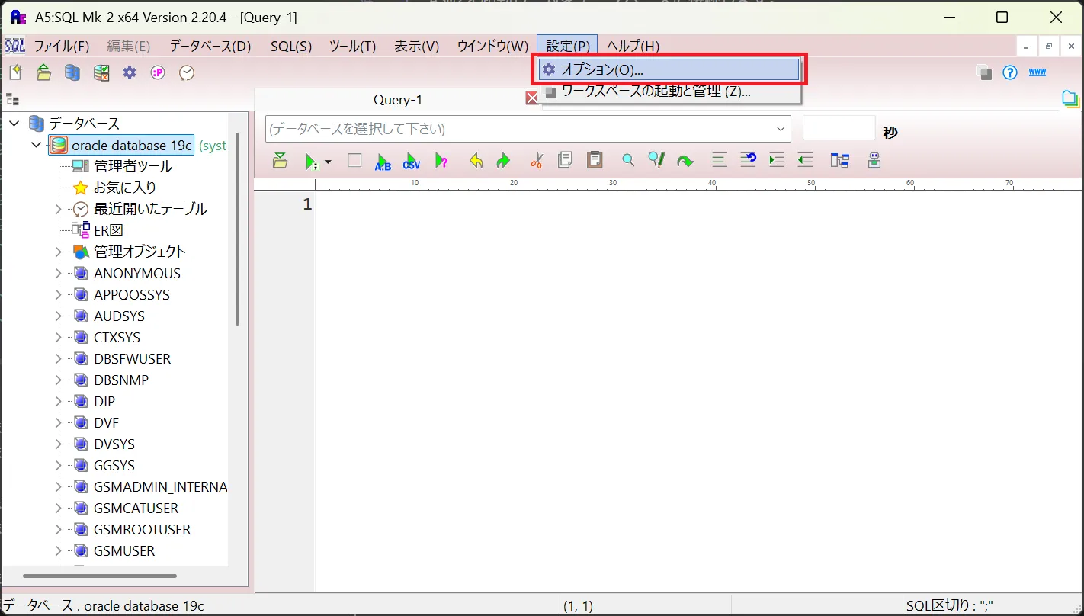Open the データベース(D) menu

point(210,47)
